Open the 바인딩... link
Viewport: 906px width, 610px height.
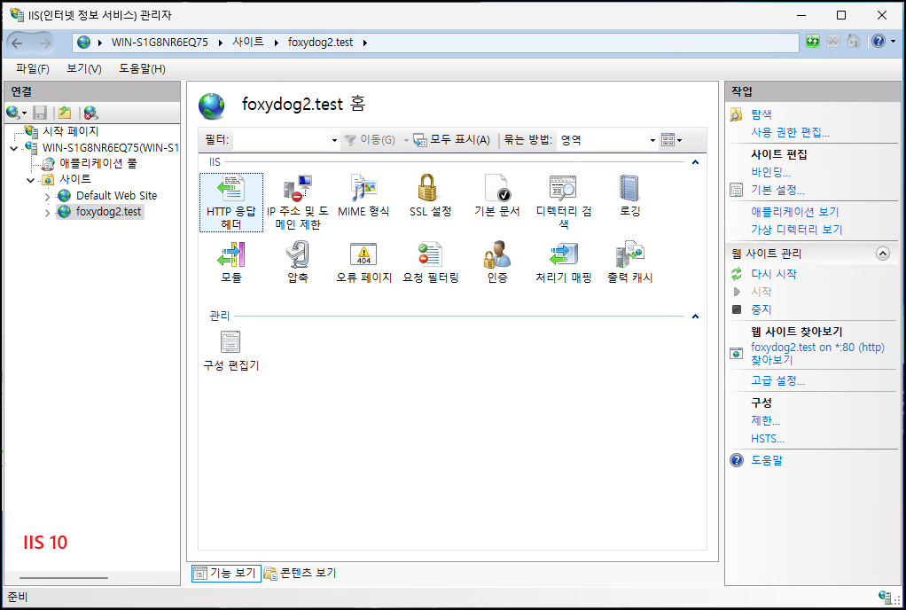point(770,172)
